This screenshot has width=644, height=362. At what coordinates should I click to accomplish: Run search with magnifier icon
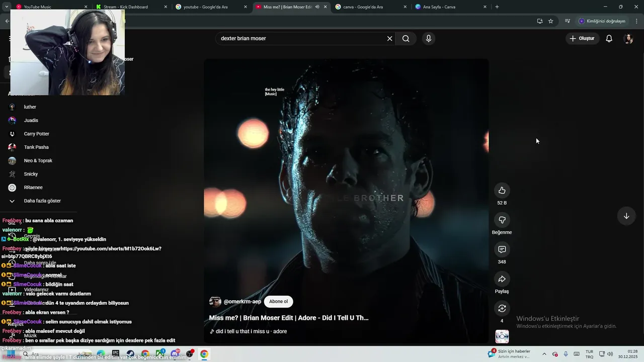tap(406, 38)
